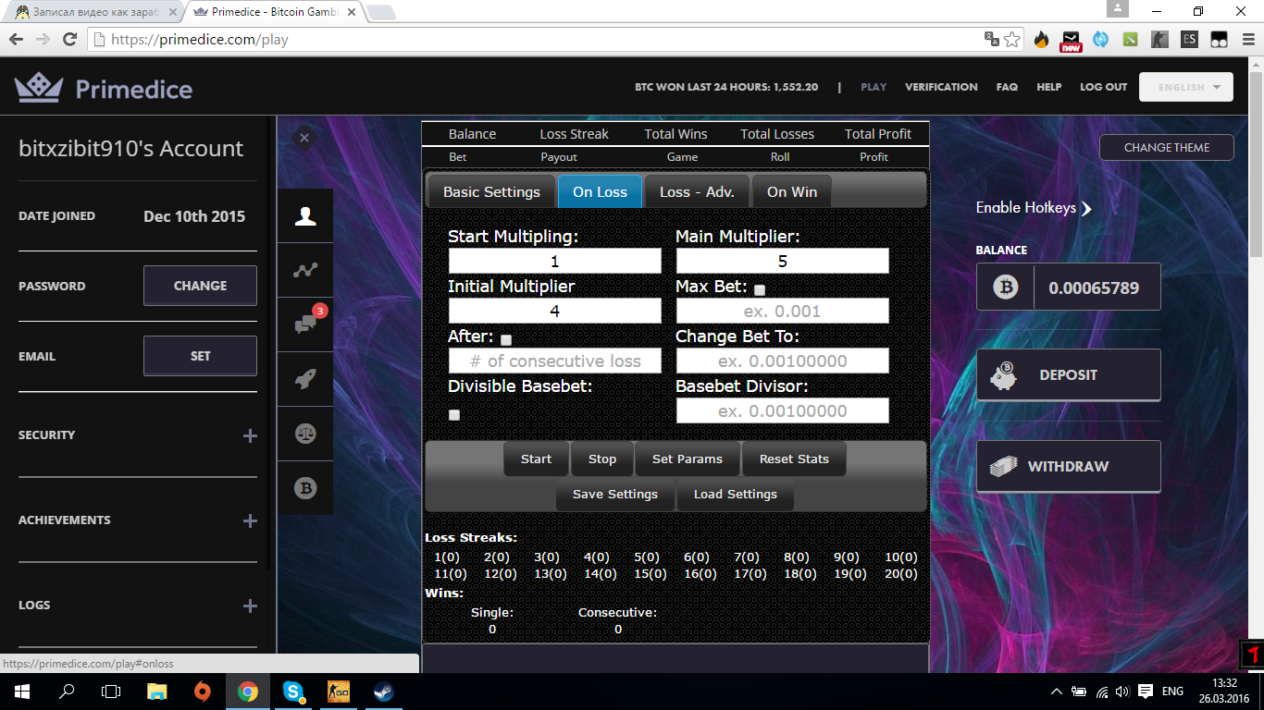This screenshot has height=710, width=1264.
Task: Click the password Change button
Action: click(200, 286)
